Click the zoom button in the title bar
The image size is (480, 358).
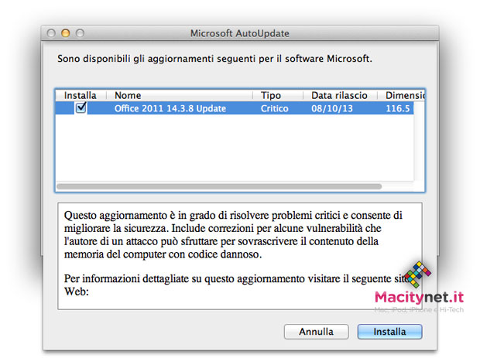click(80, 33)
